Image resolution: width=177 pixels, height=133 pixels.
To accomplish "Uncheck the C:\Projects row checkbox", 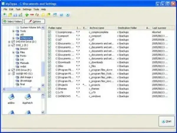I will 50,85.
